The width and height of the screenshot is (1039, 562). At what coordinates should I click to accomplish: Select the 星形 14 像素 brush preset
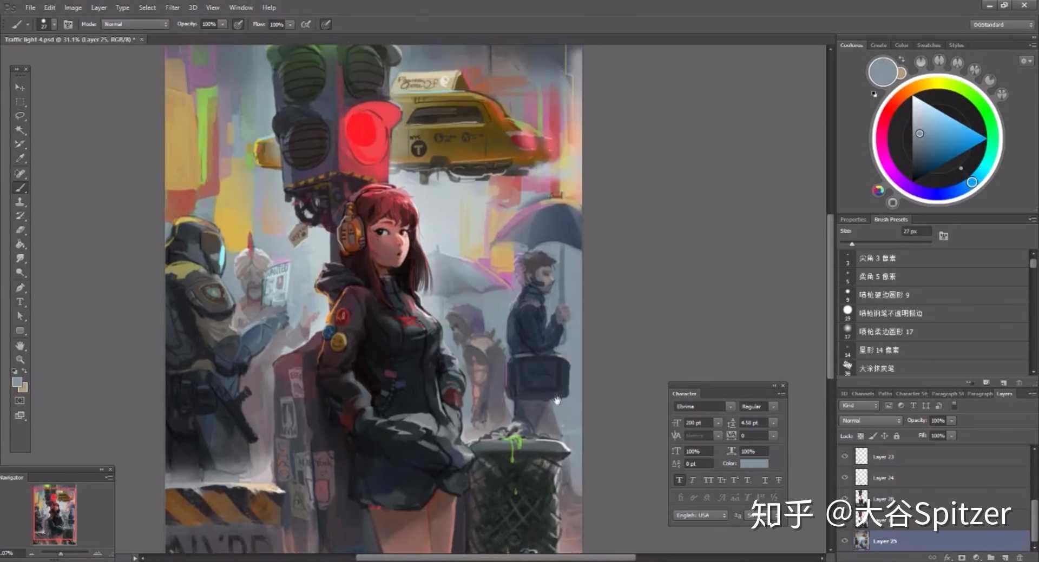coord(879,350)
